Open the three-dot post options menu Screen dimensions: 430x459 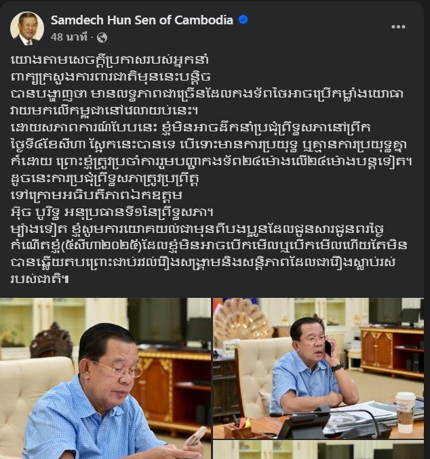click(398, 27)
